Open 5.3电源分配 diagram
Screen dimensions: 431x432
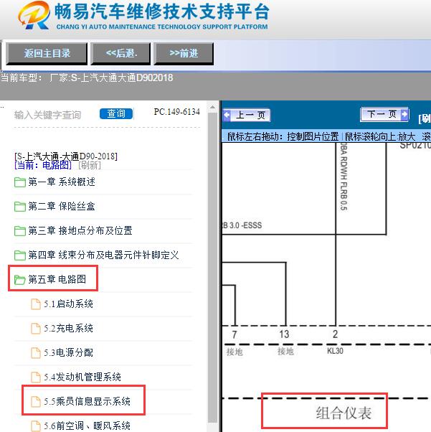(x=69, y=352)
